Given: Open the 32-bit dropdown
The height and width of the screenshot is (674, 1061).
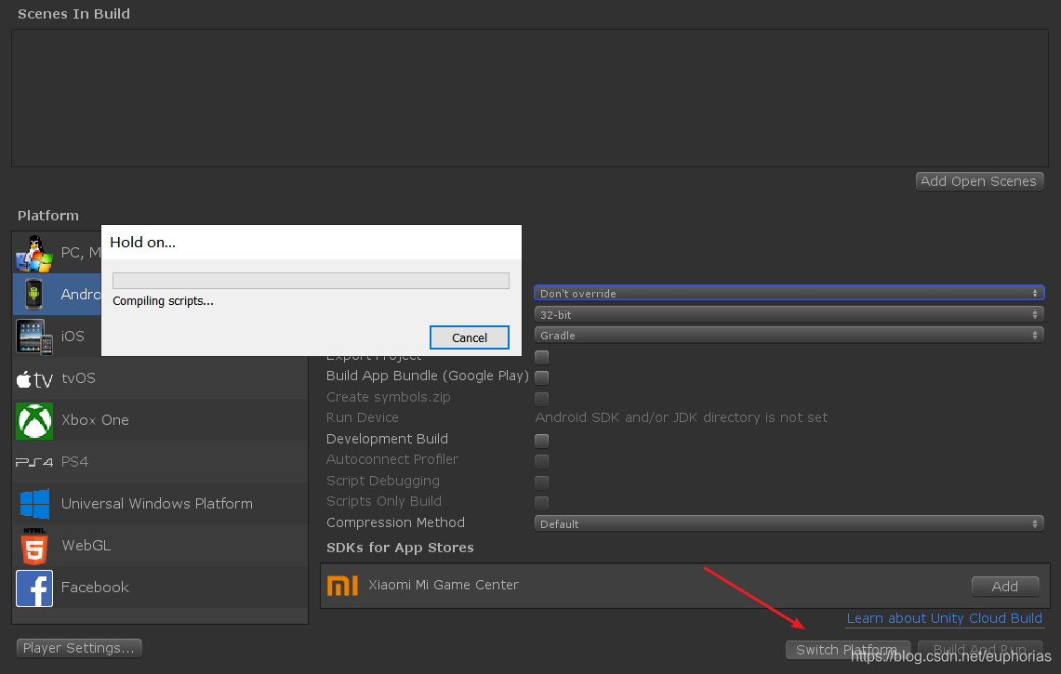Looking at the screenshot, I should tap(789, 314).
